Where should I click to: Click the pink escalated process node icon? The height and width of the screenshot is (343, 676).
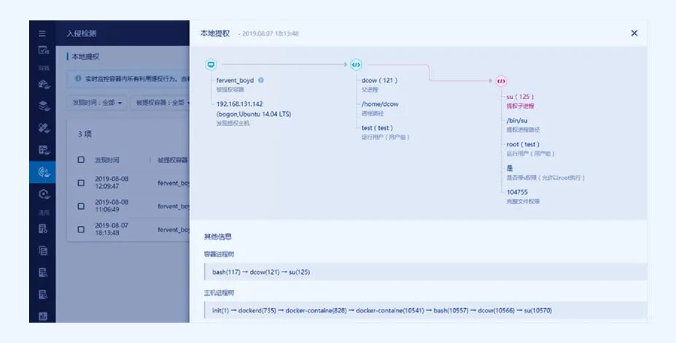click(501, 81)
